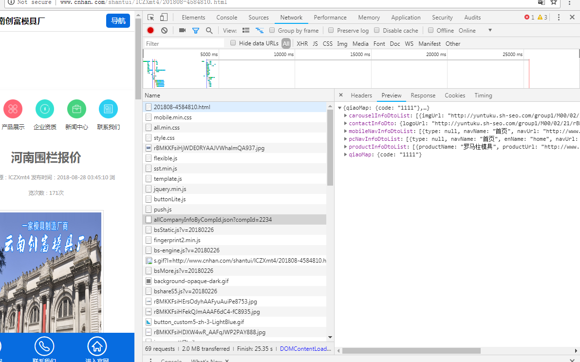The height and width of the screenshot is (362, 580).
Task: Expand carouselInfoDtoList node
Action: (345, 115)
